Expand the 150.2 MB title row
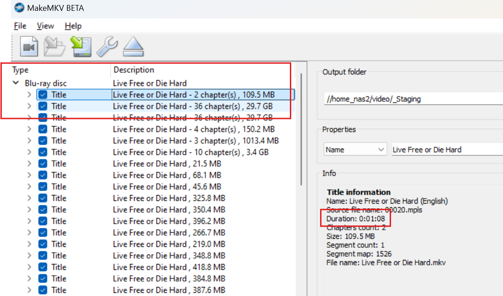The height and width of the screenshot is (296, 503). (29, 129)
